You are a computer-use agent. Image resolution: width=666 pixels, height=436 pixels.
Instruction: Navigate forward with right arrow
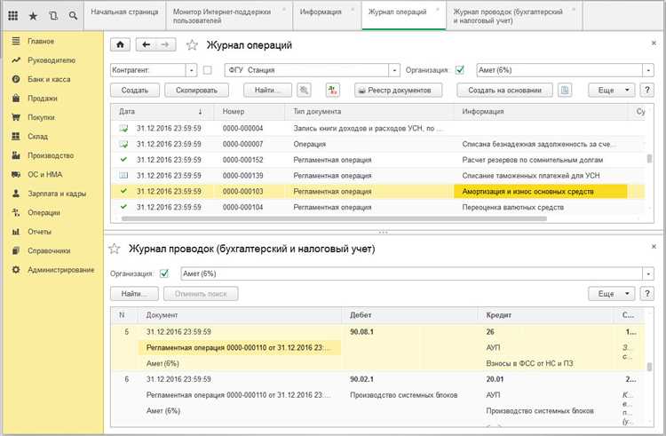(166, 44)
